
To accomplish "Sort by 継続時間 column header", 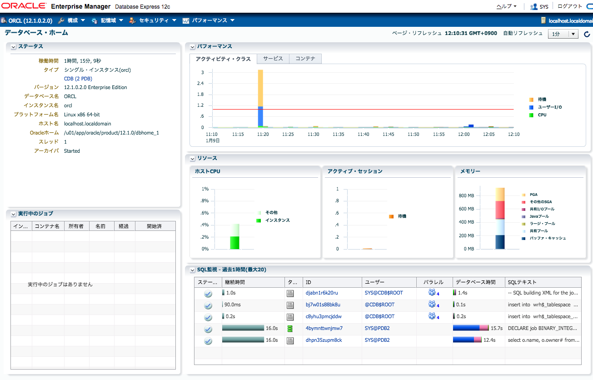I will point(253,282).
